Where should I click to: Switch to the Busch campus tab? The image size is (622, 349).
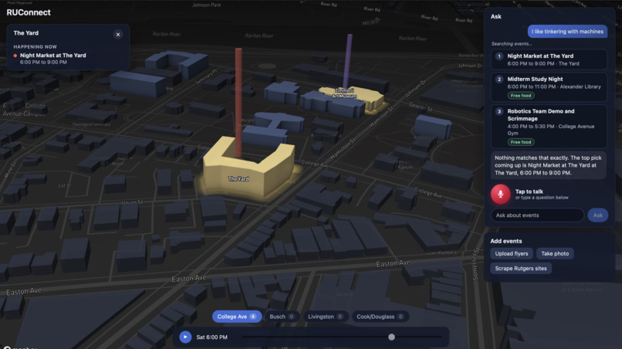pos(282,317)
